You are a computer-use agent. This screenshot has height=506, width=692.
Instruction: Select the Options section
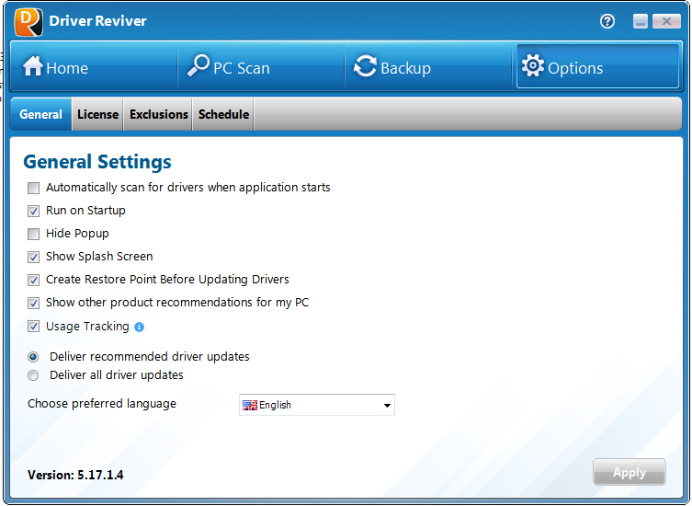(x=597, y=66)
